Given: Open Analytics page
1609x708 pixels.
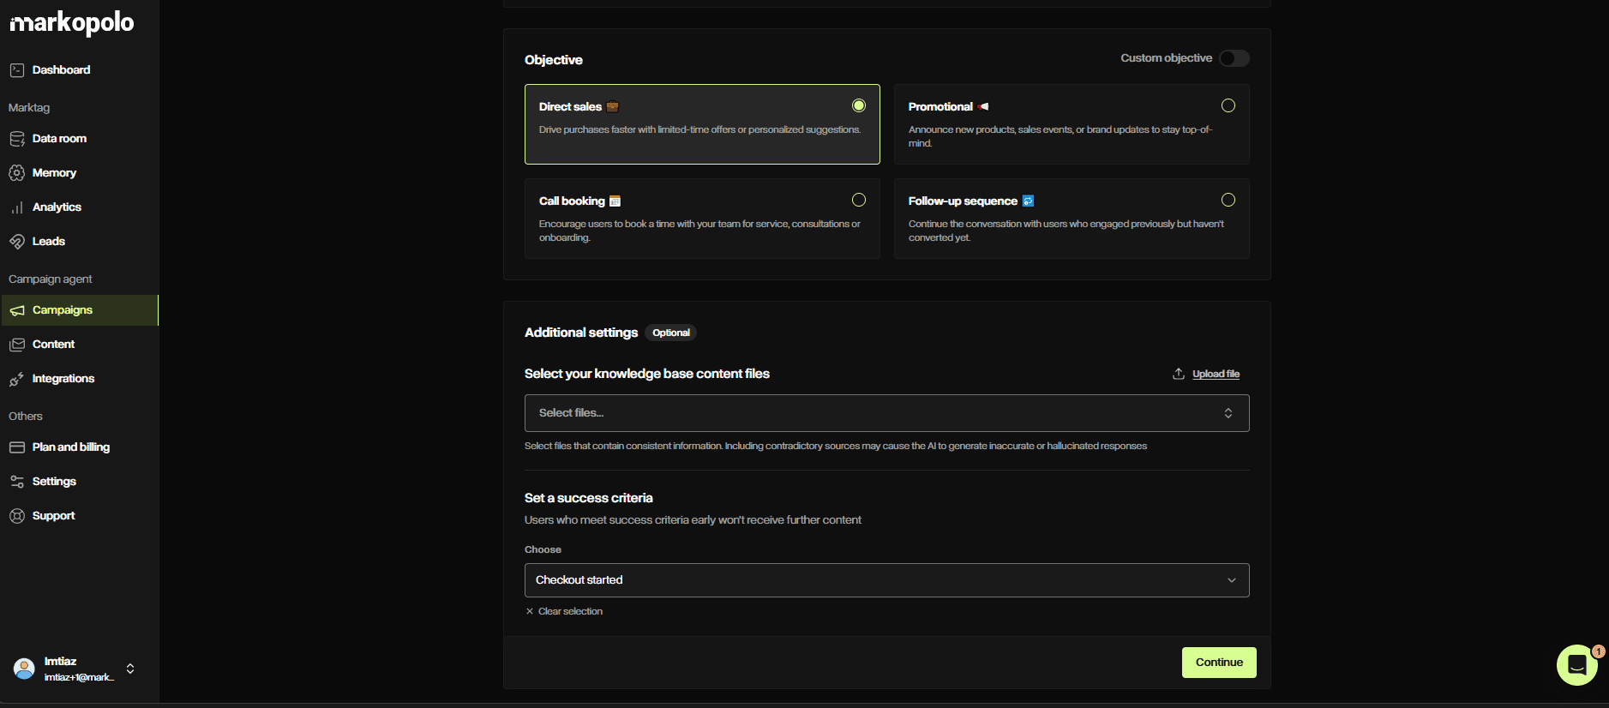Looking at the screenshot, I should [57, 207].
